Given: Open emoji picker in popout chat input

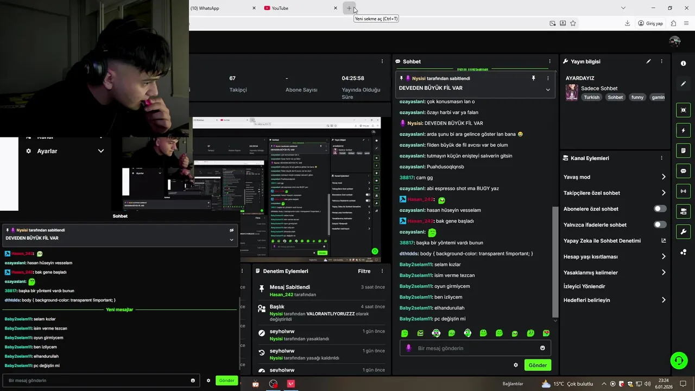Looking at the screenshot, I should point(193,380).
